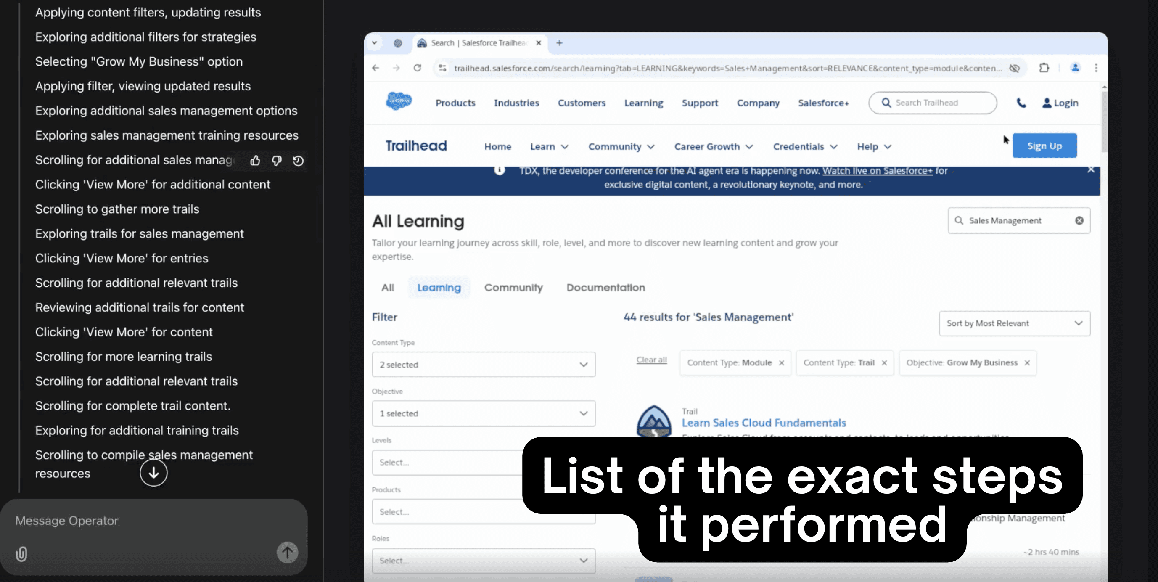
Task: Click the browser reload page icon
Action: point(417,68)
